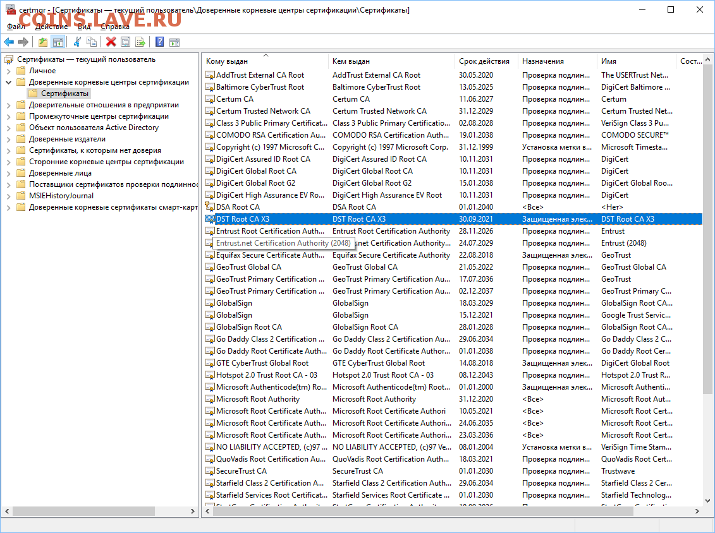Screen dimensions: 715x533
Task: Click the certificate icon for AddTrust External CA Root
Action: [210, 75]
